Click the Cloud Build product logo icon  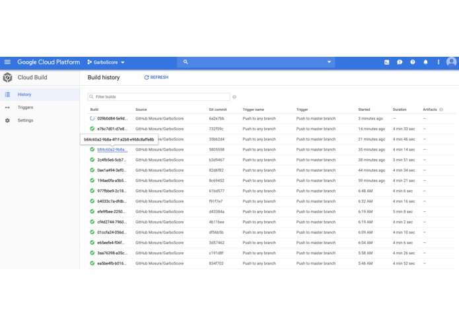tap(8, 77)
